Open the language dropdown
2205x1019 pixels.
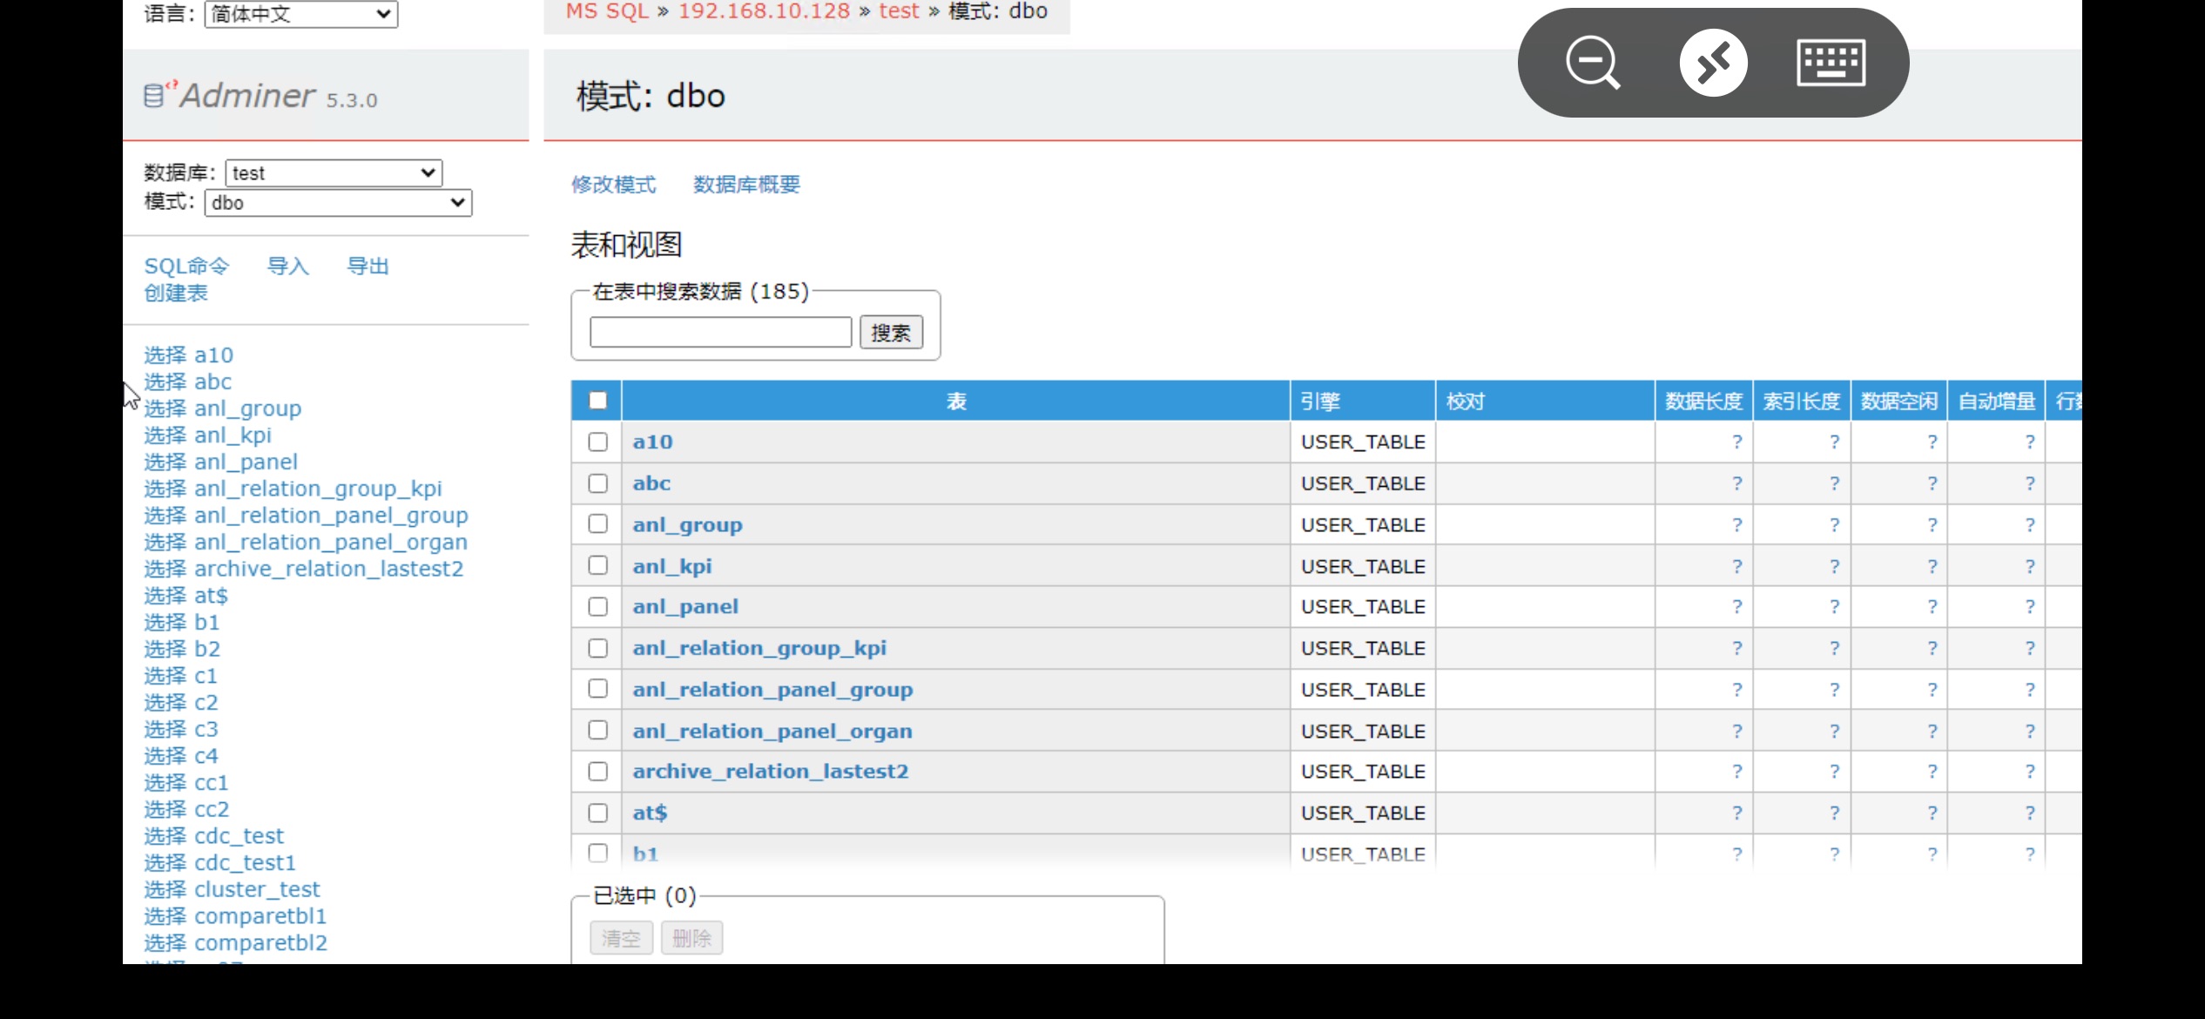[300, 14]
